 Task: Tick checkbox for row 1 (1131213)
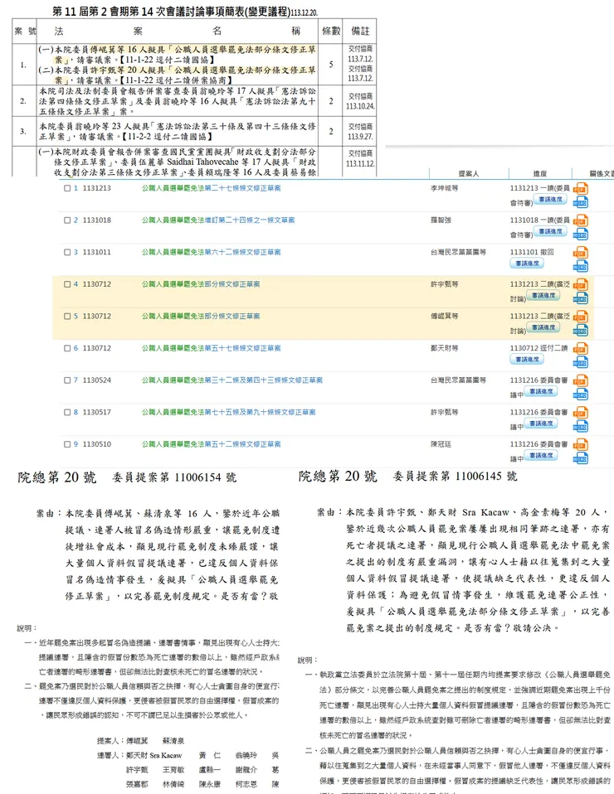pyautogui.click(x=67, y=188)
